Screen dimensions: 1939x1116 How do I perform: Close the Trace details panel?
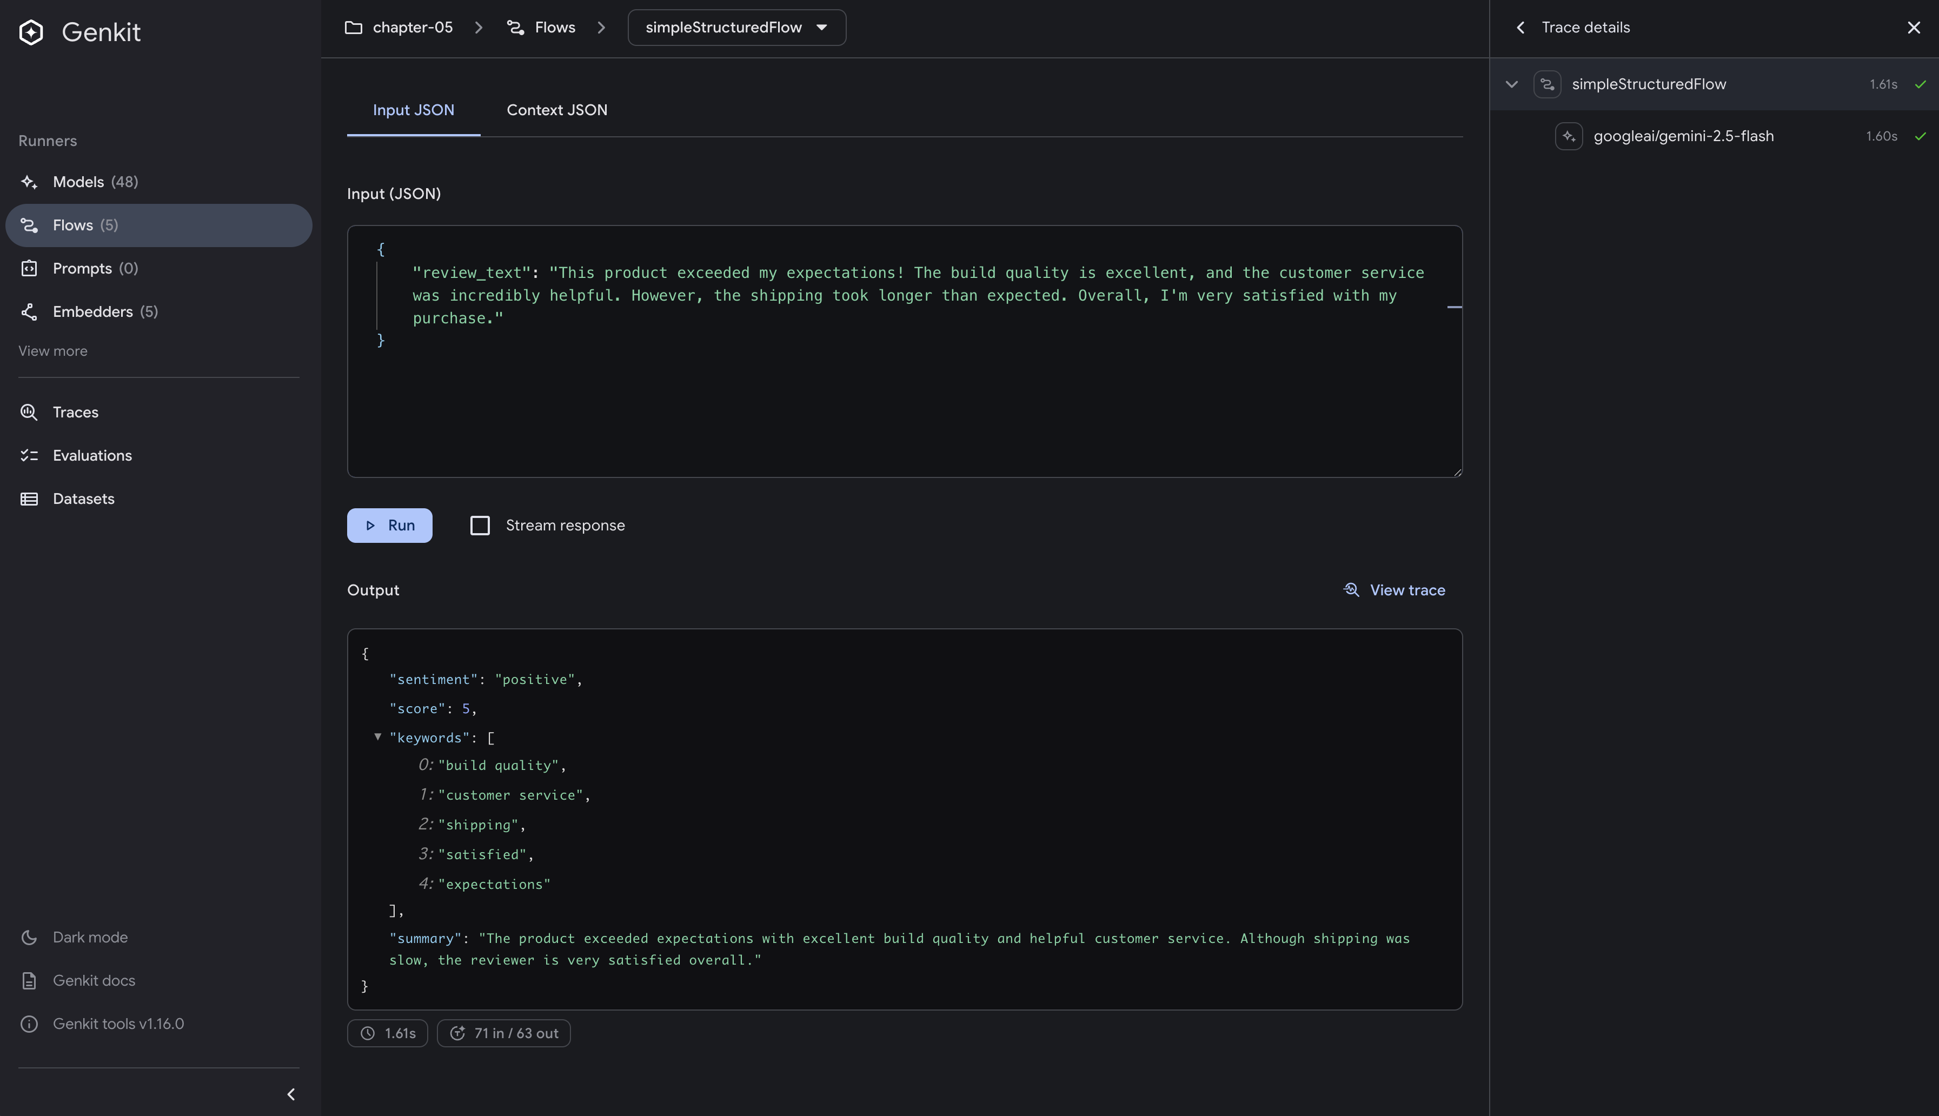[1914, 28]
